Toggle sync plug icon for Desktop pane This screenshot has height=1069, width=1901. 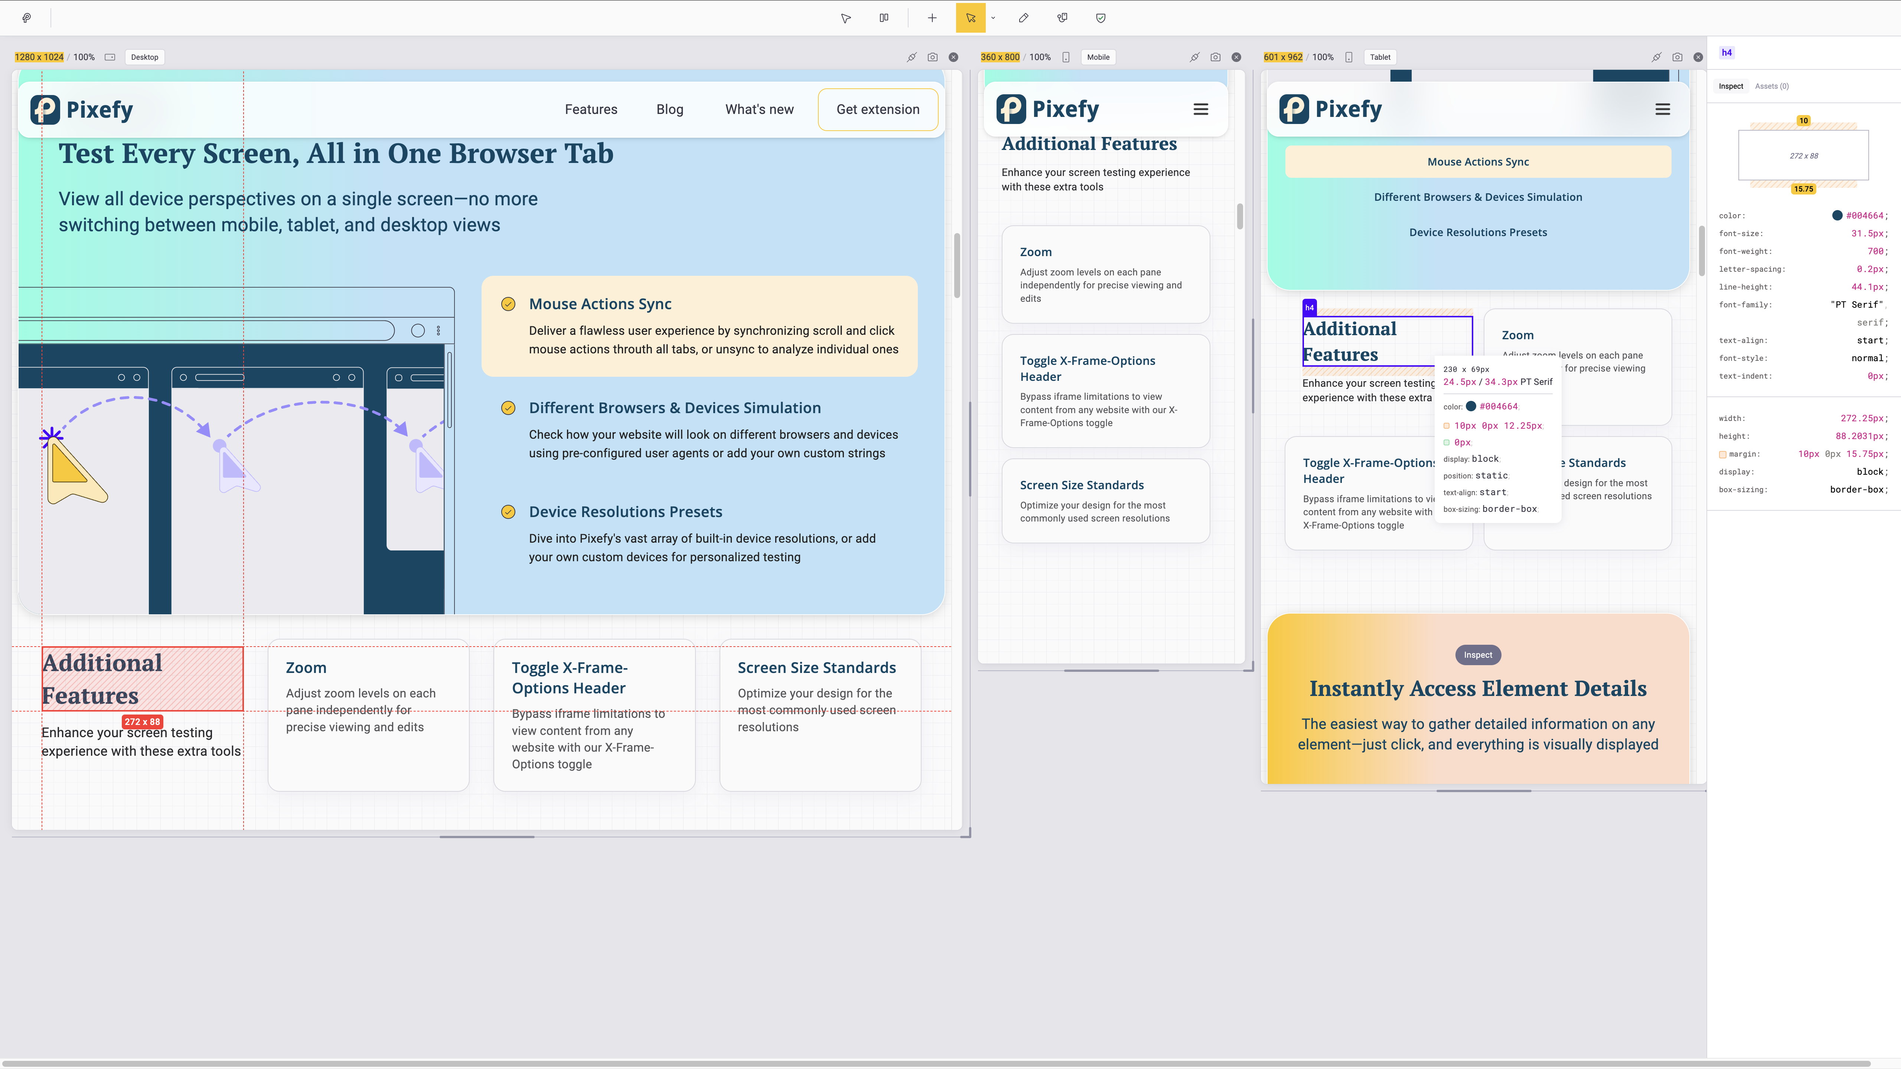tap(912, 57)
